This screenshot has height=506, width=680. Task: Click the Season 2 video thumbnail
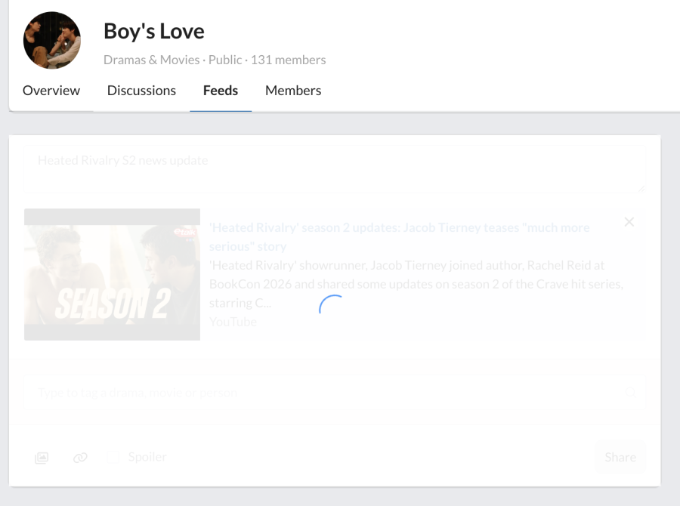[x=112, y=274]
